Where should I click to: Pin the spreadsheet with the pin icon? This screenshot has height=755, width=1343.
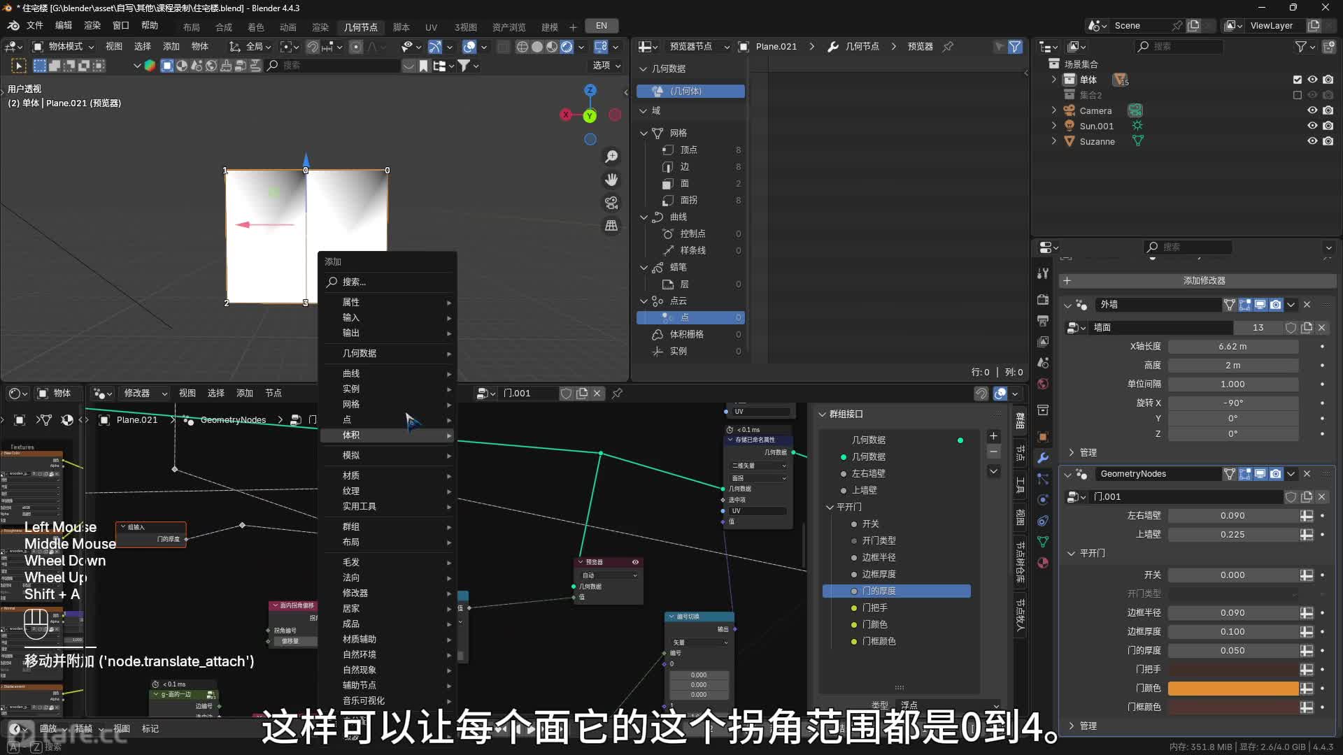(x=948, y=46)
